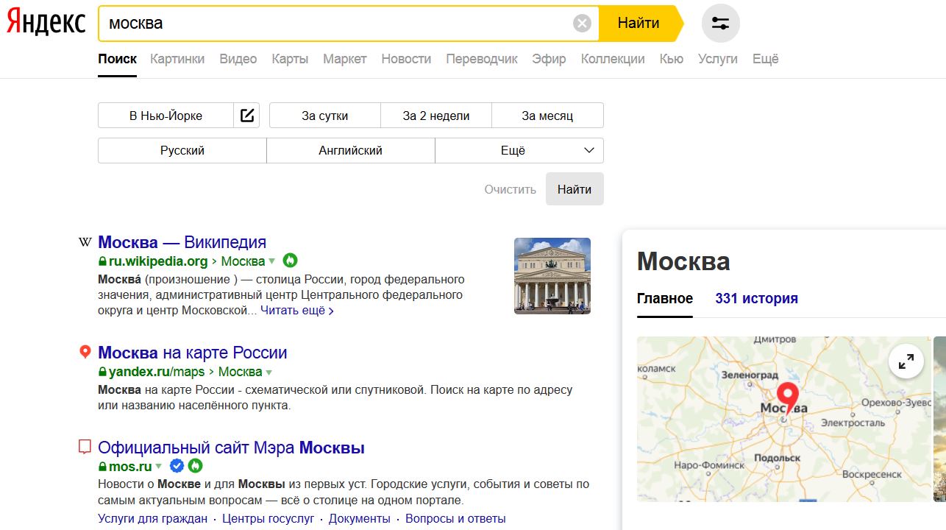Click the lock icon before yandex.ru/maps

(103, 372)
